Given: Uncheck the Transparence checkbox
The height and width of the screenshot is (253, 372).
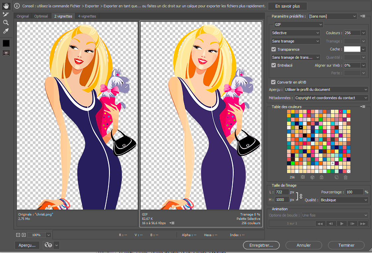Looking at the screenshot, I should pos(273,49).
